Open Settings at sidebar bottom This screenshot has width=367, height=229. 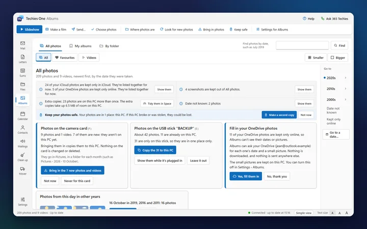point(23,202)
